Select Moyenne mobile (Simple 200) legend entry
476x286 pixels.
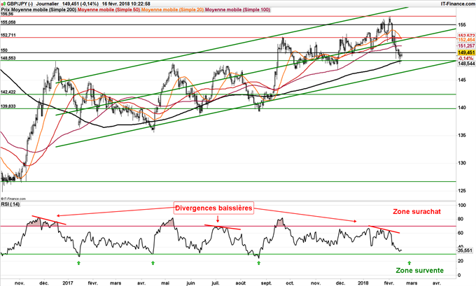43,10
